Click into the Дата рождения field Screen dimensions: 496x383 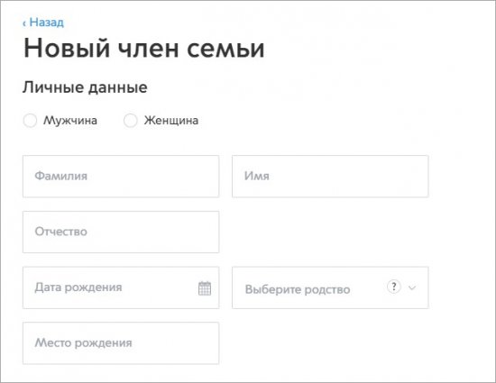click(x=121, y=287)
